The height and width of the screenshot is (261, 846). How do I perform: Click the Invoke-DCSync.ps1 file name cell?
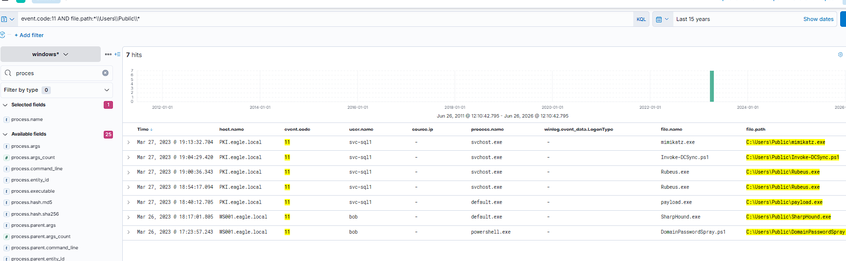685,158
